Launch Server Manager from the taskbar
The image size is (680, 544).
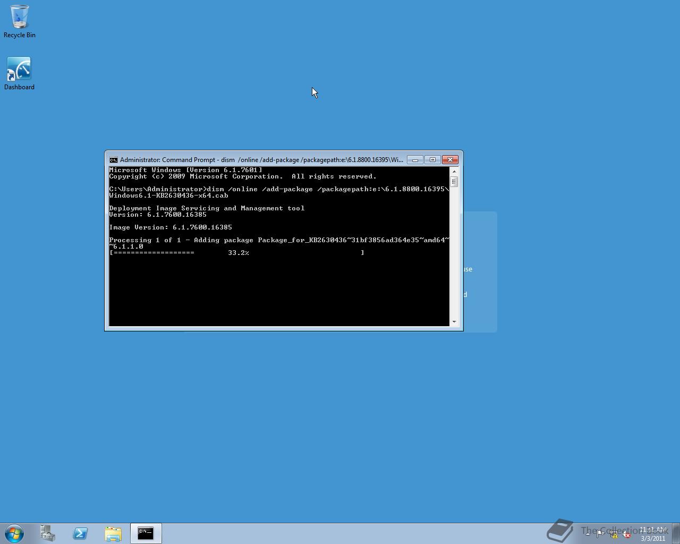click(47, 533)
